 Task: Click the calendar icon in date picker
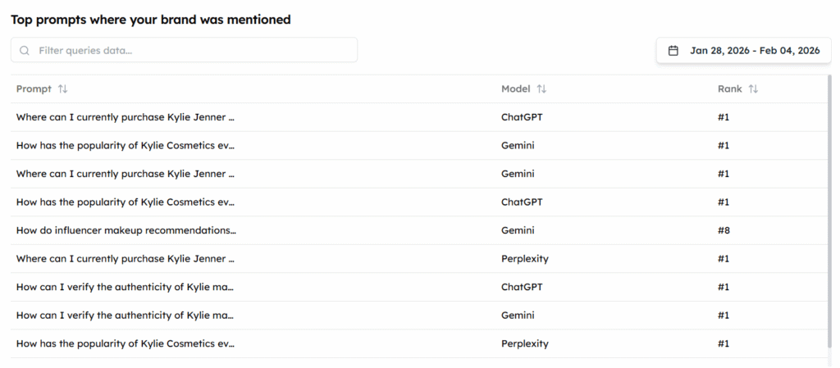[673, 51]
